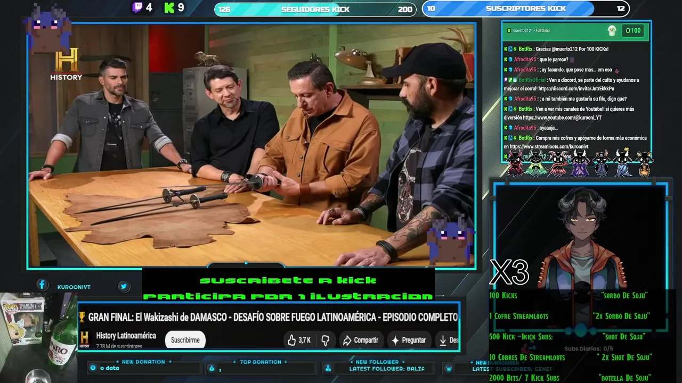Click the X3 multiplier text
682x383 pixels.
[x=510, y=272]
